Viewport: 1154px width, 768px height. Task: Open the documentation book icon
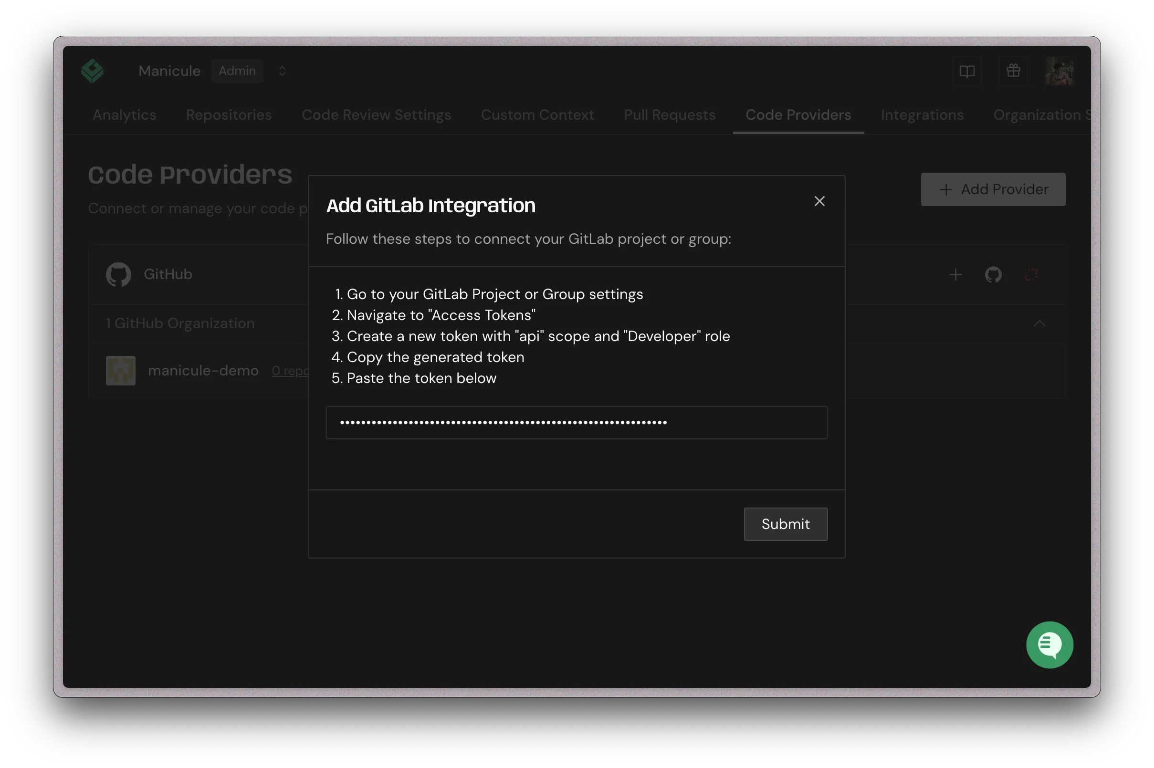[x=967, y=71]
